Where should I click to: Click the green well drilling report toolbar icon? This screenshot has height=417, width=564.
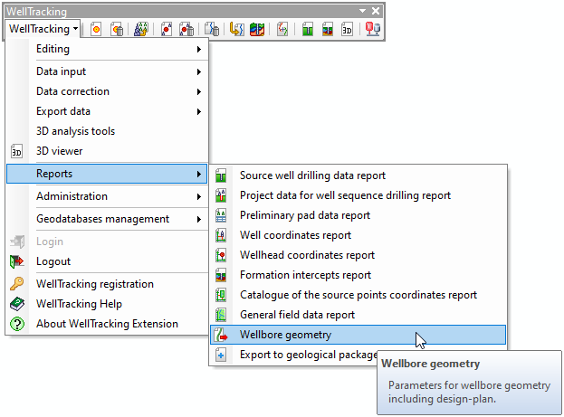[x=308, y=29]
